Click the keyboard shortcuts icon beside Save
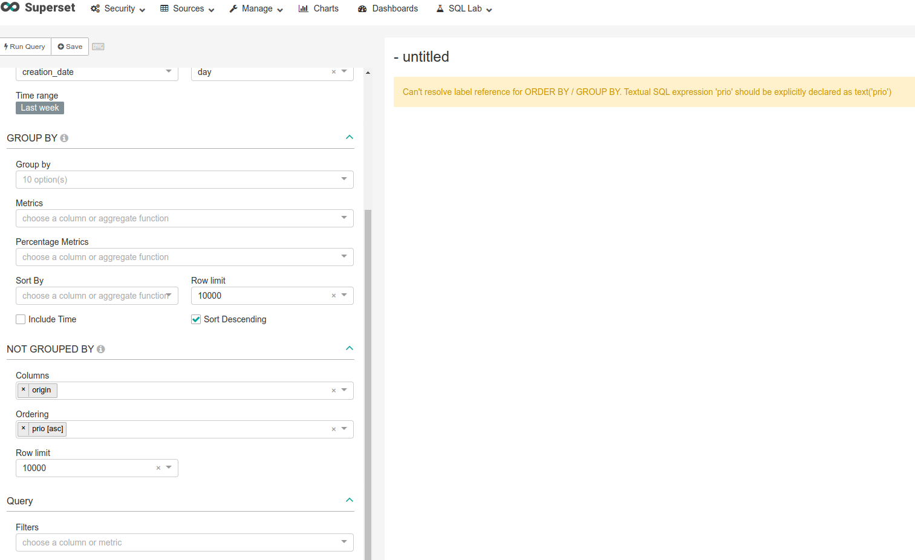915x560 pixels. click(98, 46)
